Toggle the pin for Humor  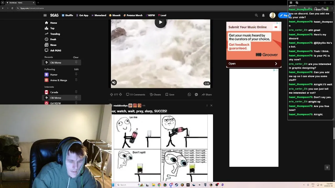click(76, 75)
